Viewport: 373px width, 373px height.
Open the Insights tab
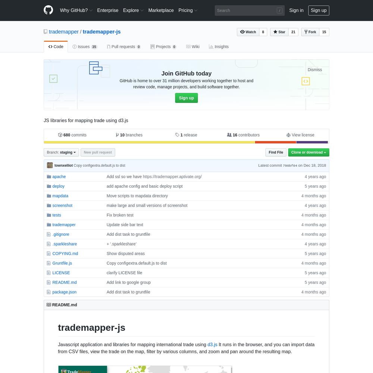(219, 47)
